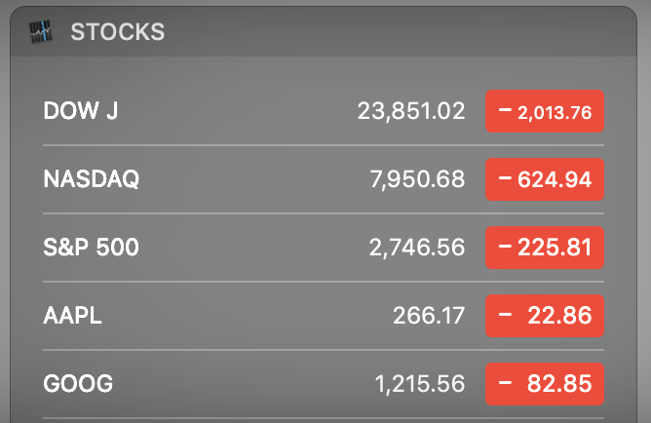The height and width of the screenshot is (423, 651).
Task: Open the AAPL stock row
Action: coord(244,316)
